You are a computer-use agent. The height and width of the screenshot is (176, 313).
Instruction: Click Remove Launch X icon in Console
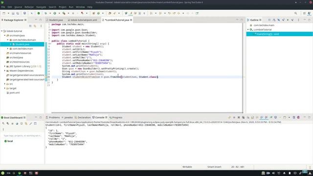click(x=239, y=117)
